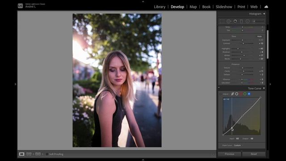Click the Reset button
This screenshot has height=161, width=286.
[x=254, y=154]
